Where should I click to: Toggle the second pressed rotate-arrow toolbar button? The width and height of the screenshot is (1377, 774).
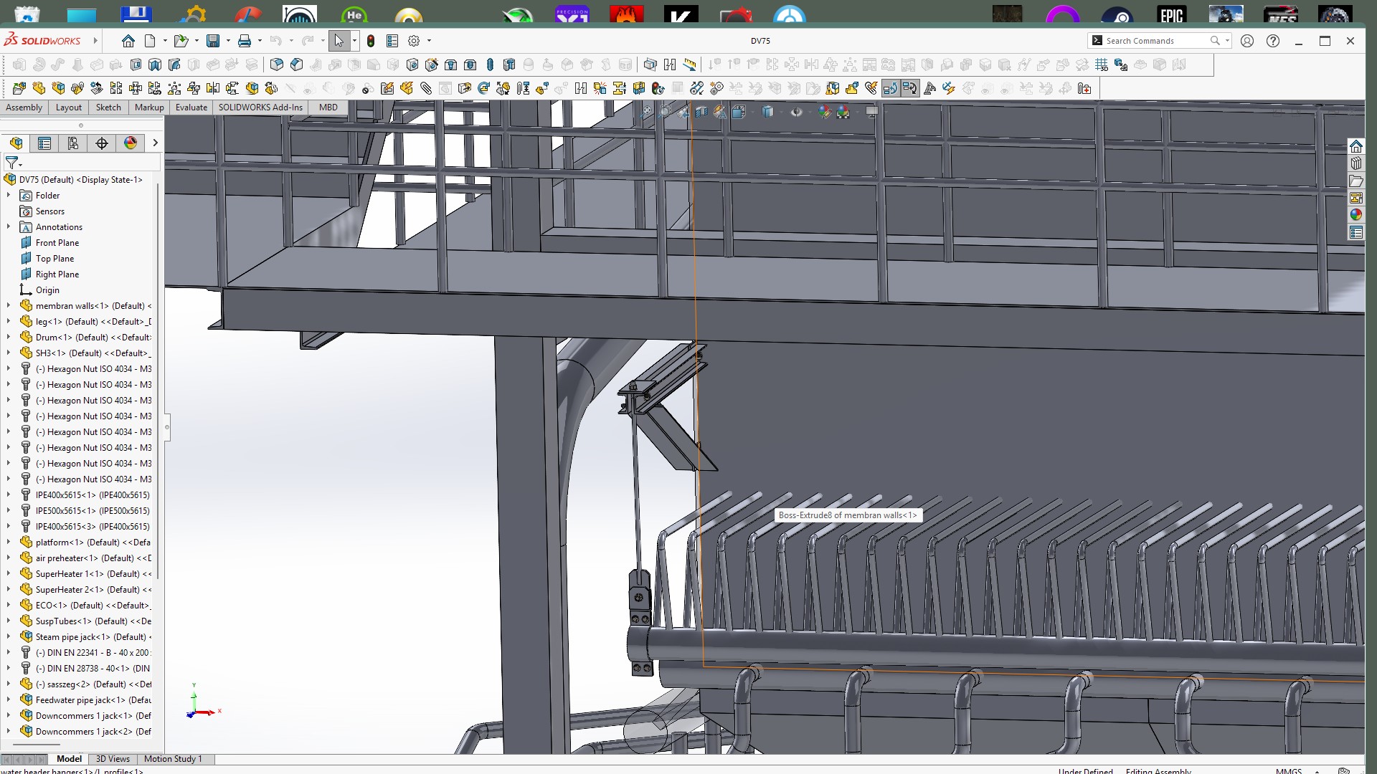[x=909, y=88]
